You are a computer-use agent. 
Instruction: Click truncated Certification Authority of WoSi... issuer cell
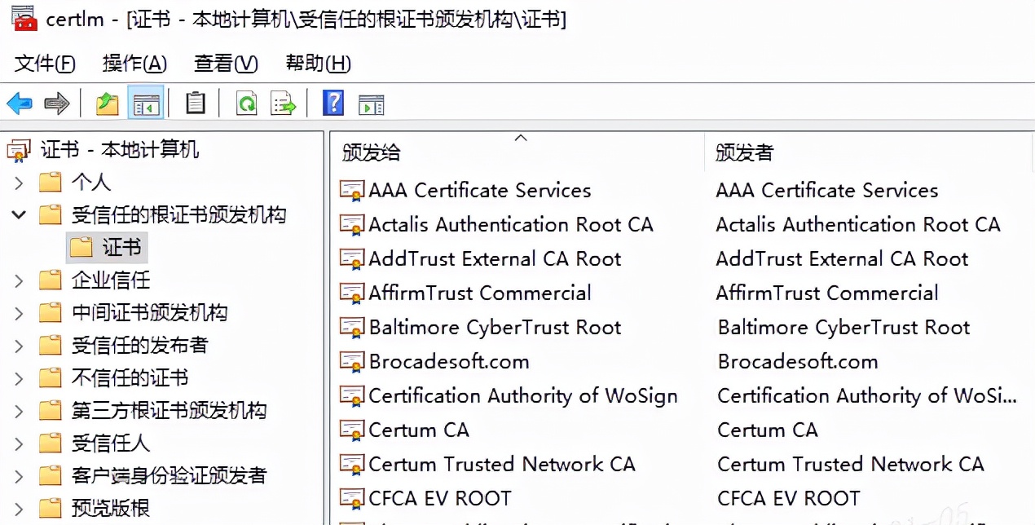(867, 396)
